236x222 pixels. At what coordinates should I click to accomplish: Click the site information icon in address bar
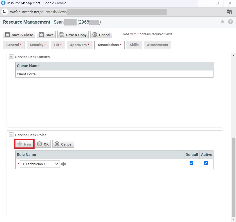[x=5, y=12]
